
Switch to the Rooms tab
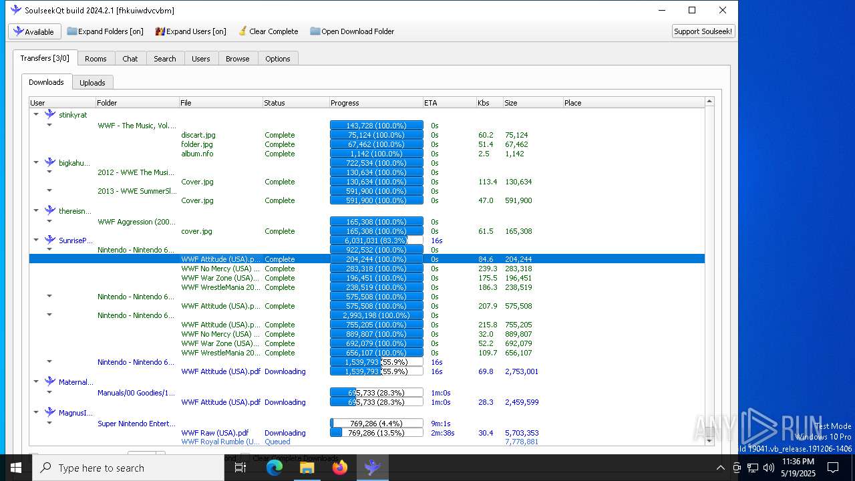click(96, 59)
